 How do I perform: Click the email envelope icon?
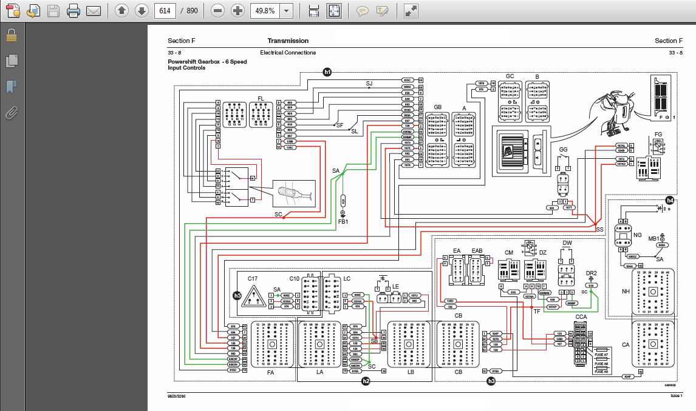tap(93, 11)
